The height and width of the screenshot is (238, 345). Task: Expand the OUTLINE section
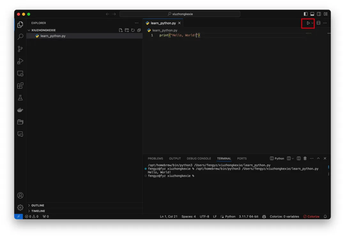[x=38, y=205]
